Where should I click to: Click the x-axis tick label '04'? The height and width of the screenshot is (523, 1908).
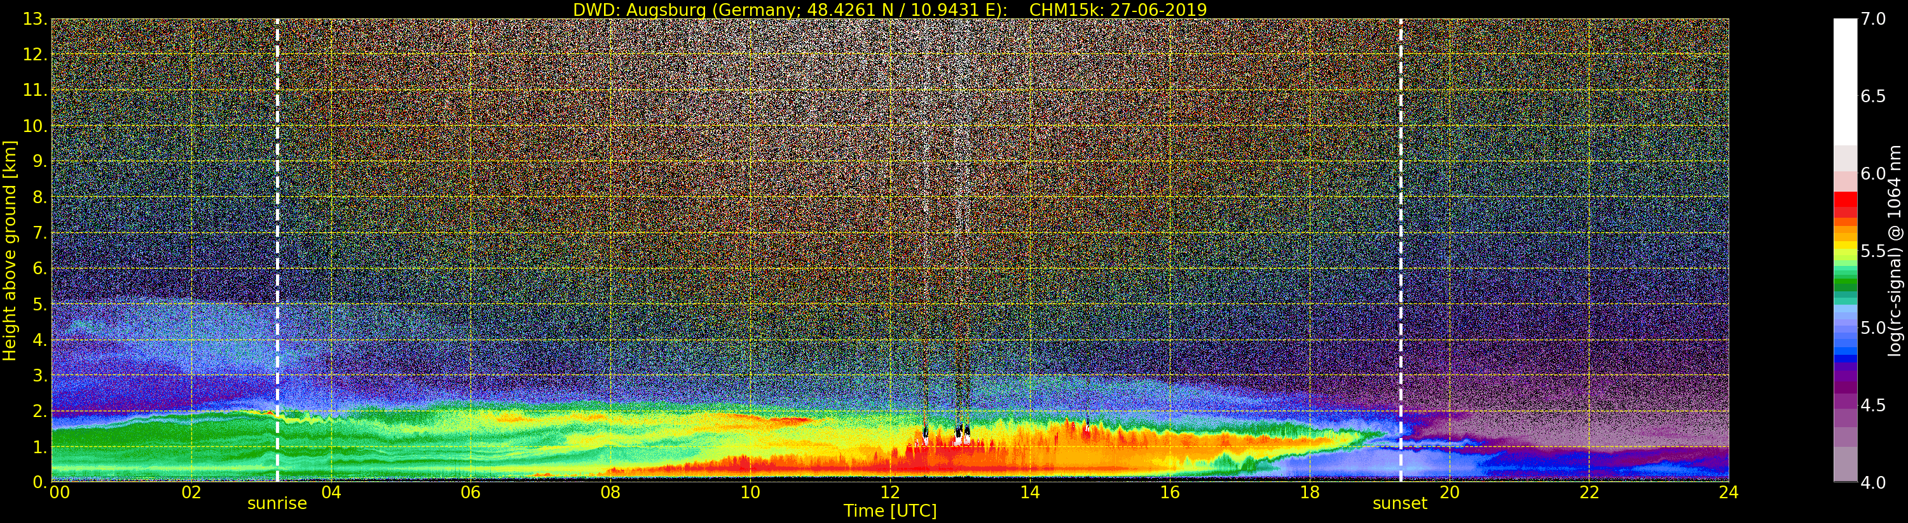click(x=331, y=492)
